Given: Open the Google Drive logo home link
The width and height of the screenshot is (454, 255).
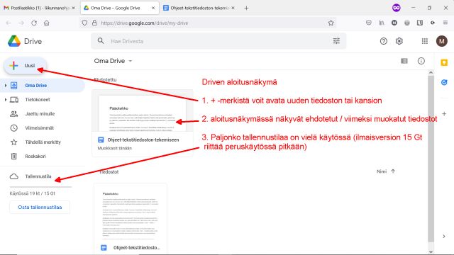Looking at the screenshot, I should pyautogui.click(x=25, y=41).
